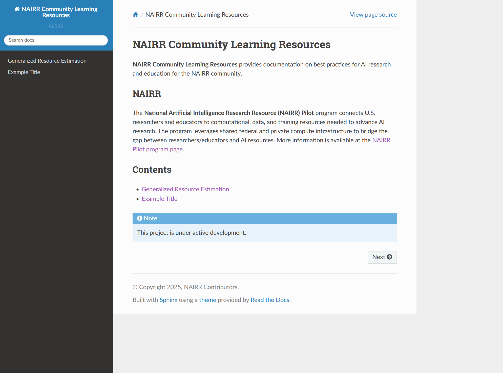The height and width of the screenshot is (373, 503).
Task: Open the sidebar NAIRR Community Learning Resources title
Action: coord(56,12)
